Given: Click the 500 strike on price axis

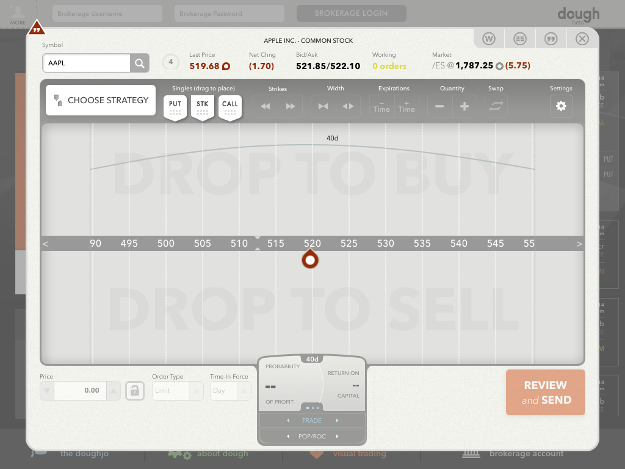Looking at the screenshot, I should (166, 243).
